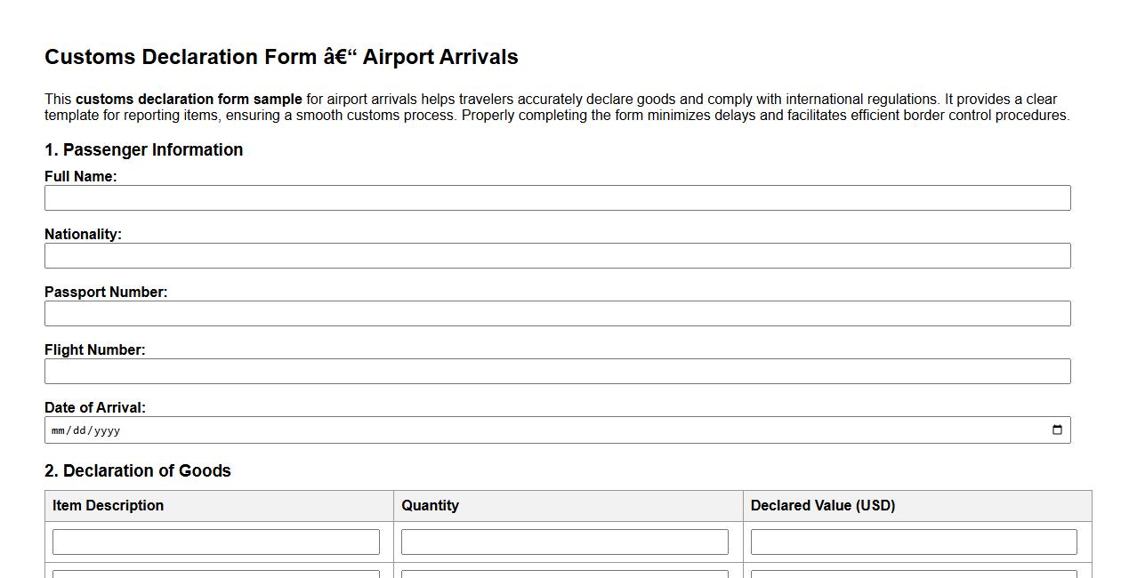The height and width of the screenshot is (578, 1137).
Task: Click the first Quantity input box
Action: click(564, 541)
